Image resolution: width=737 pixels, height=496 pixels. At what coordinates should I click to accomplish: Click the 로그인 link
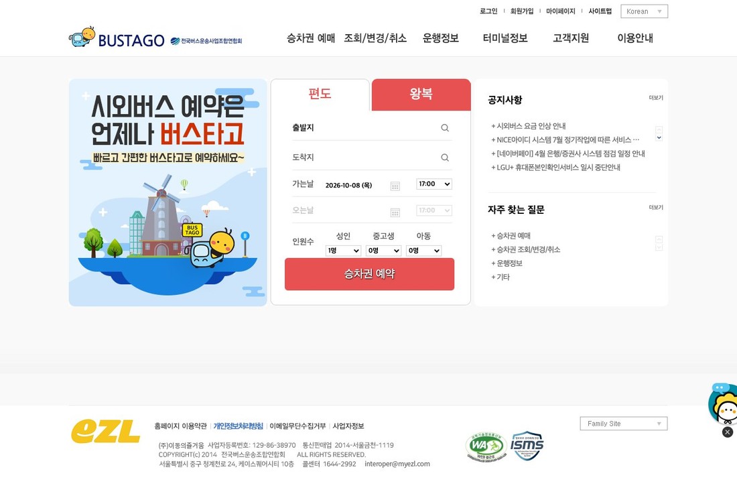[x=488, y=11]
